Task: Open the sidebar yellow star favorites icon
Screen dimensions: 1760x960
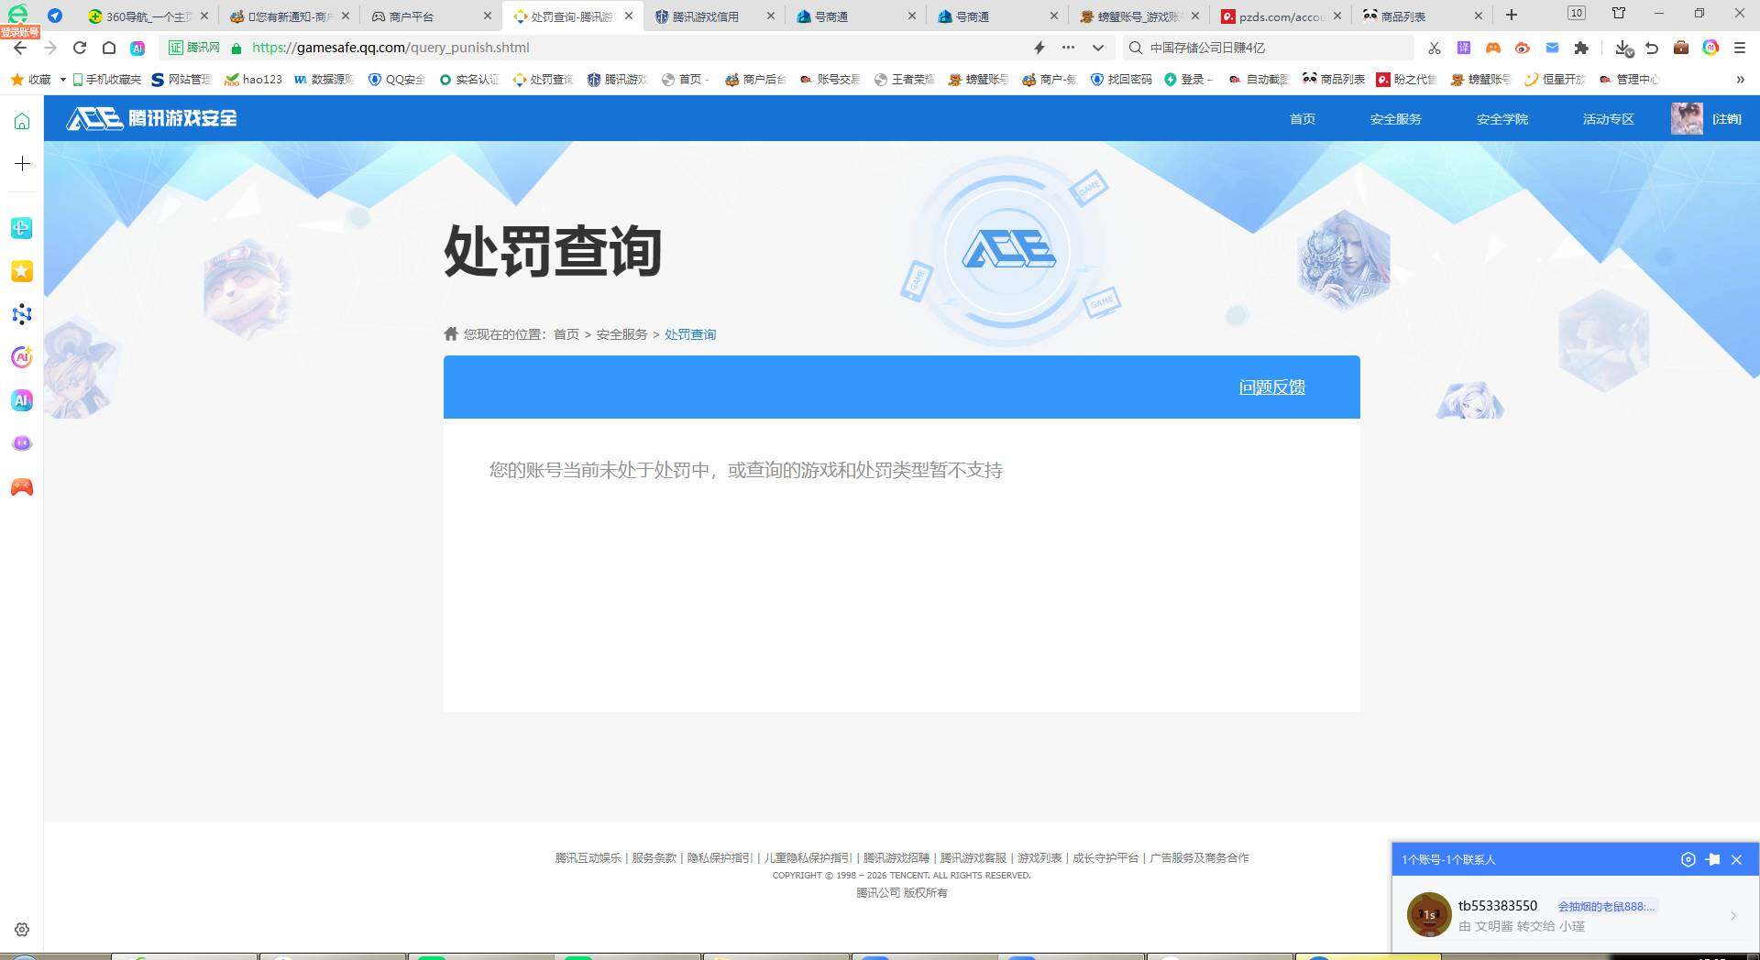Action: (22, 271)
